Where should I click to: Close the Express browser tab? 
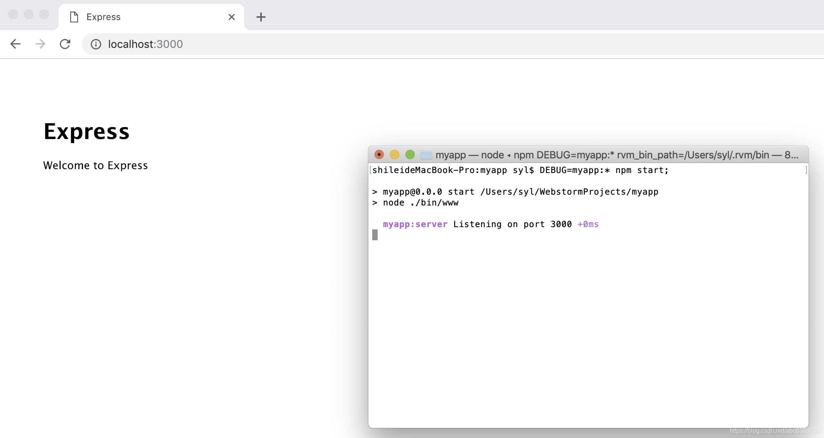pos(232,17)
